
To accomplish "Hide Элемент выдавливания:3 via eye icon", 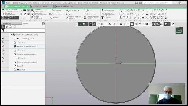I will (x=3, y=62).
